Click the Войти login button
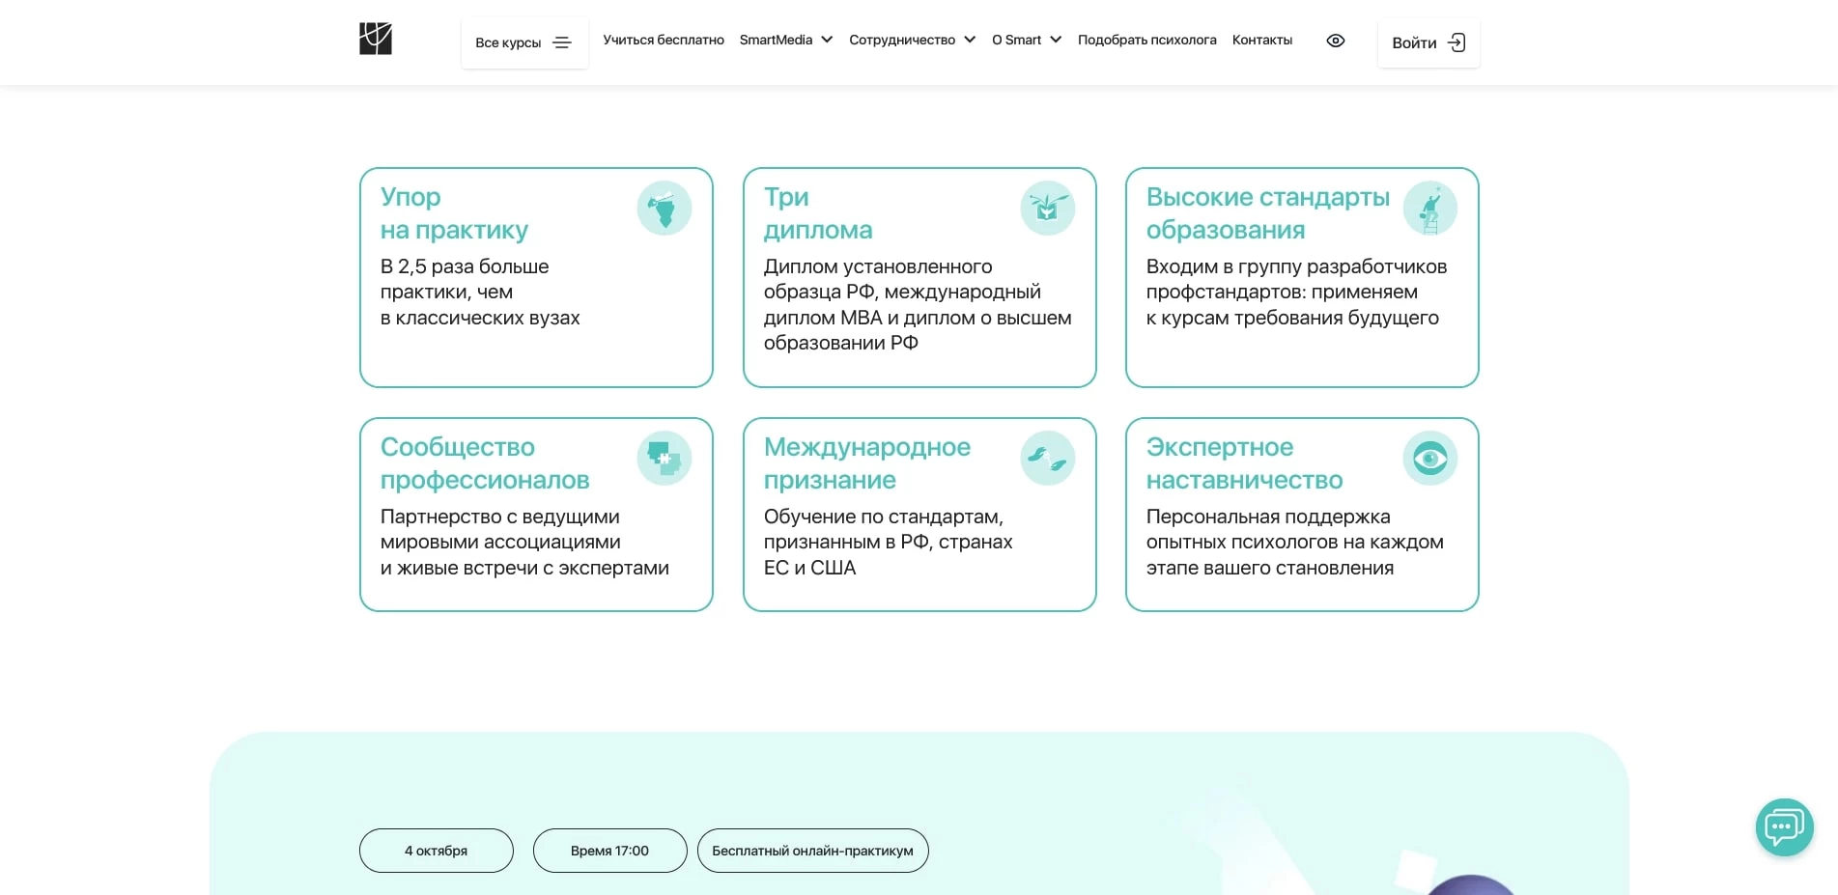This screenshot has height=895, width=1838. [x=1428, y=42]
